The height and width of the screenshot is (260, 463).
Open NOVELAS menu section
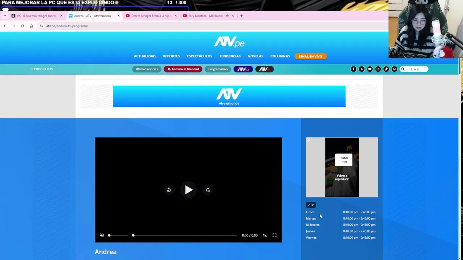coord(255,56)
